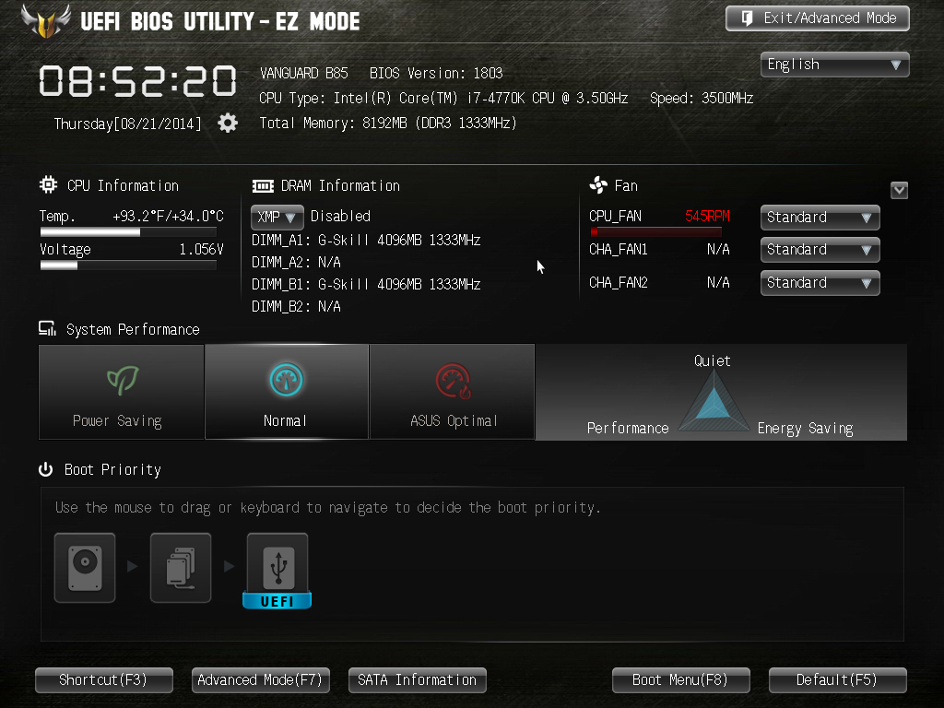Click the ASUS Optimal speedometer icon
This screenshot has width=944, height=708.
click(453, 381)
